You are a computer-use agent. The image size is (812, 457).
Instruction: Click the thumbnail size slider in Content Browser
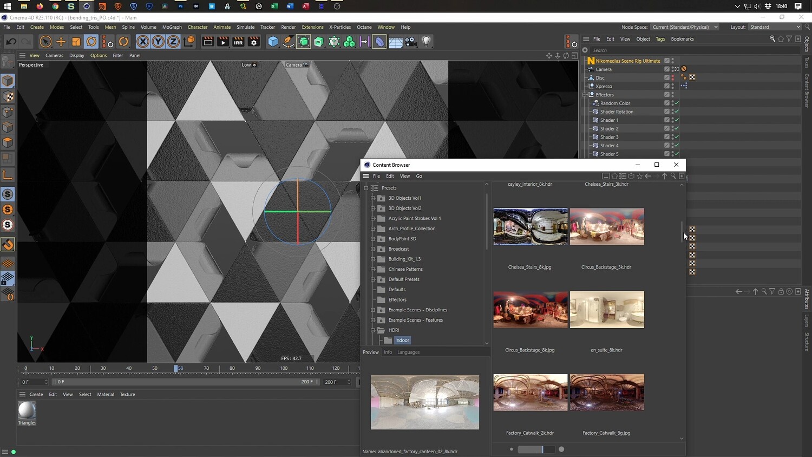(536, 449)
